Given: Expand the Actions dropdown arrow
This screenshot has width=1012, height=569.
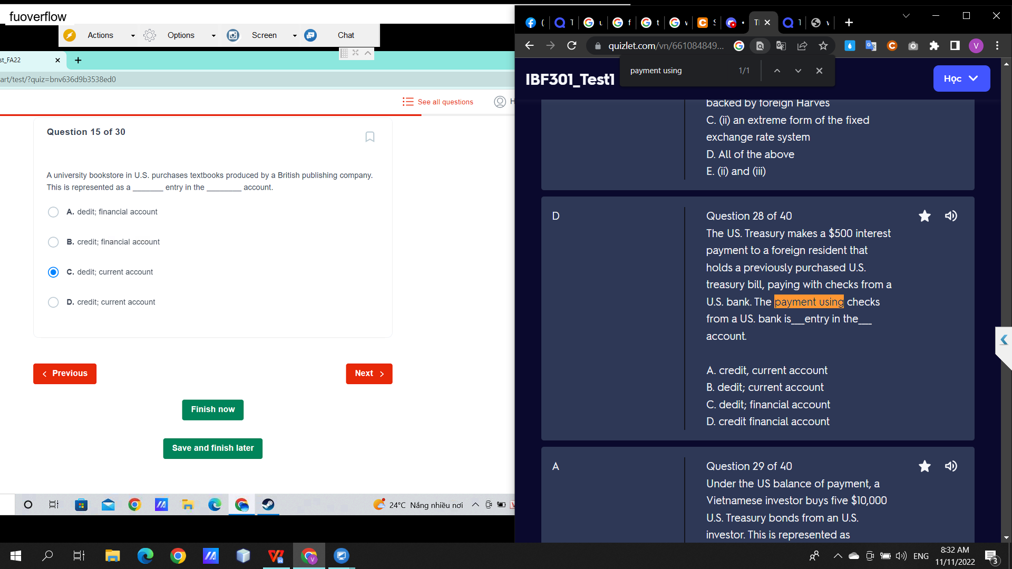Looking at the screenshot, I should [x=133, y=36].
